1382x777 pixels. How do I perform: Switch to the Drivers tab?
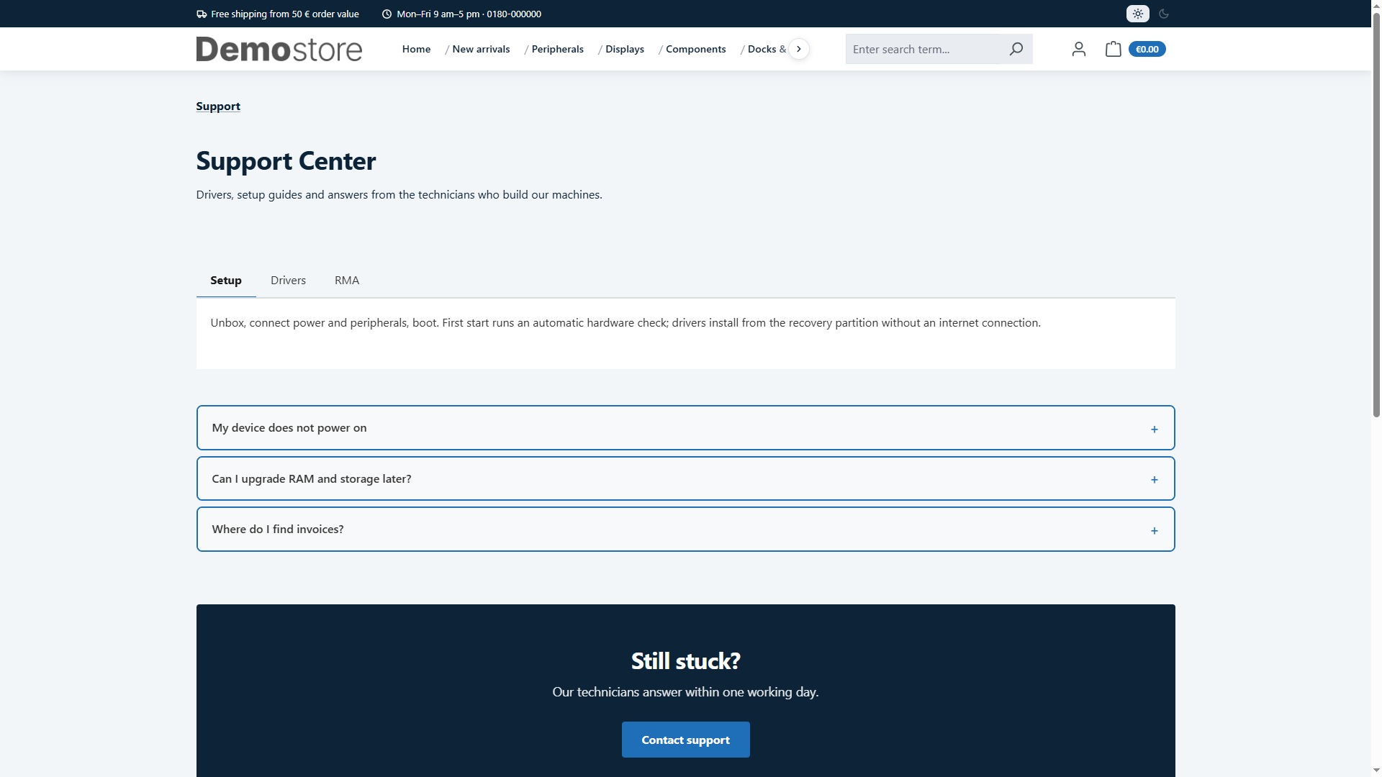pos(288,281)
